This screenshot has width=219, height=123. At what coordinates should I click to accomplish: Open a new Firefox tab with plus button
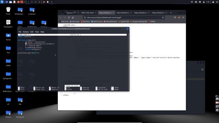pos(171,13)
